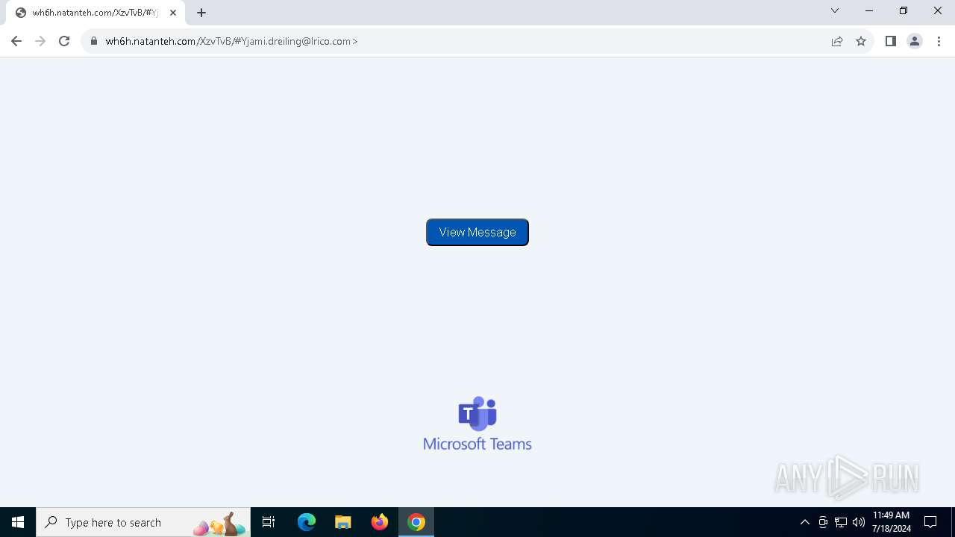This screenshot has height=537, width=955.
Task: Select the wh6h.natanteh.com tab
Action: pyautogui.click(x=95, y=13)
